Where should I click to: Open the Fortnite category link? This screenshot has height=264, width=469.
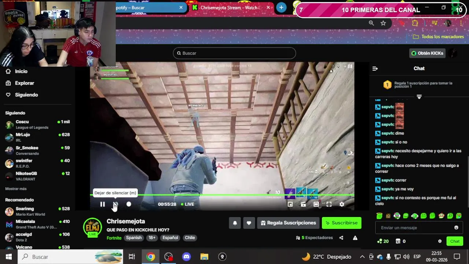pos(114,238)
